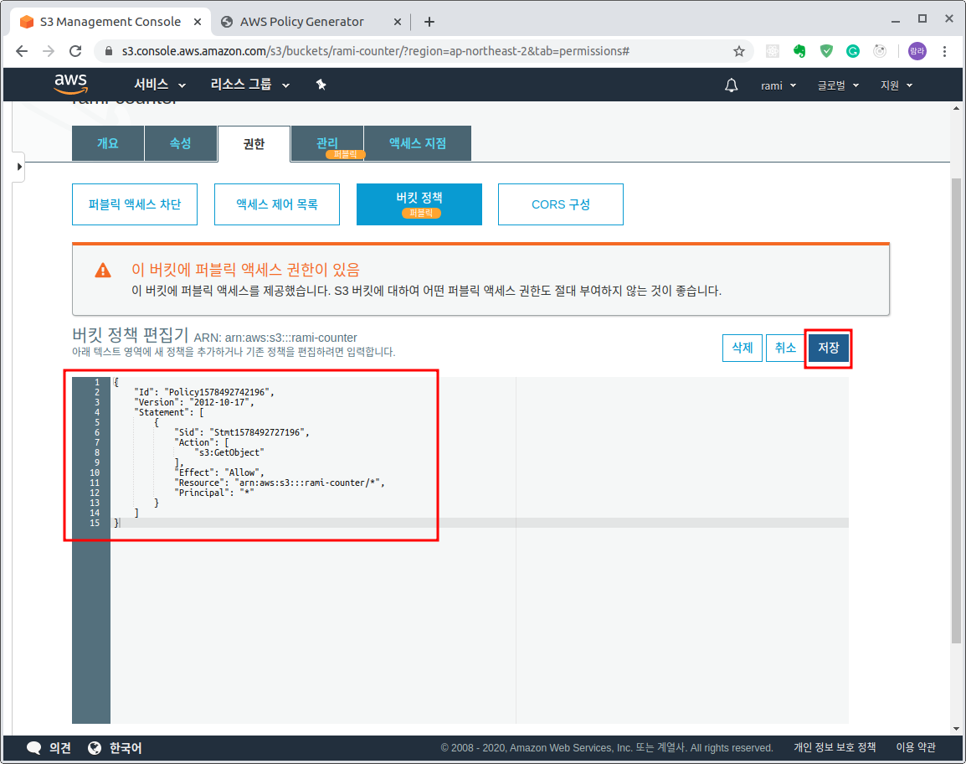Image resolution: width=966 pixels, height=764 pixels.
Task: Go back with the browser back arrow
Action: [22, 51]
